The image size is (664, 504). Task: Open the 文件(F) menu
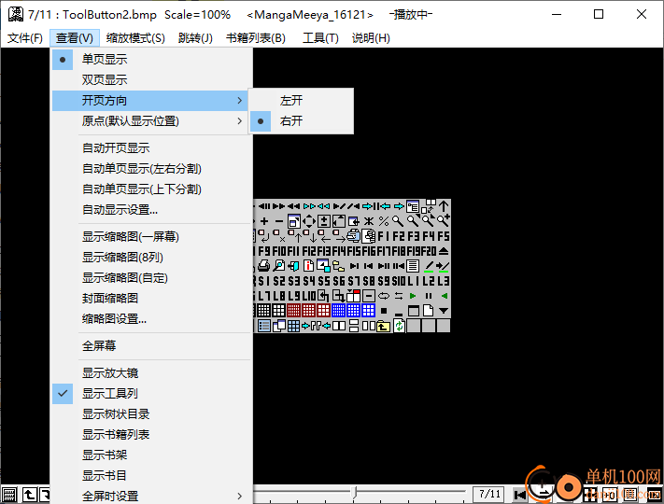(x=25, y=38)
